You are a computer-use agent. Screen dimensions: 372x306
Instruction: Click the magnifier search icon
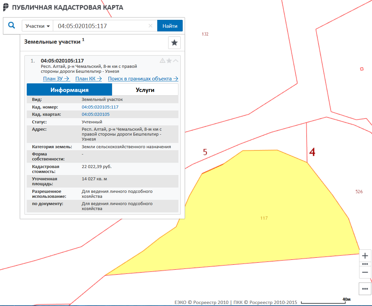pos(11,25)
